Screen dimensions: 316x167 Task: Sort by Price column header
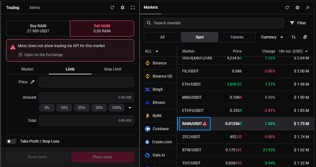[x=237, y=51]
